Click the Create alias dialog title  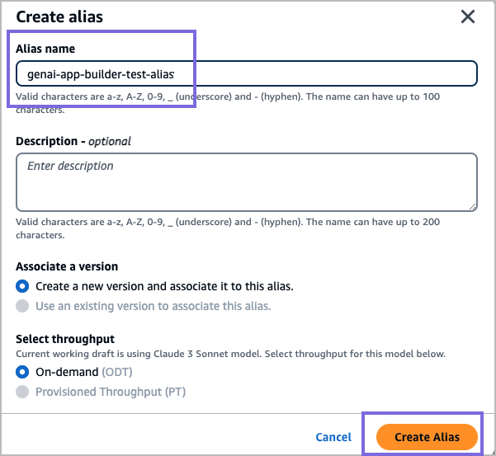click(x=59, y=16)
